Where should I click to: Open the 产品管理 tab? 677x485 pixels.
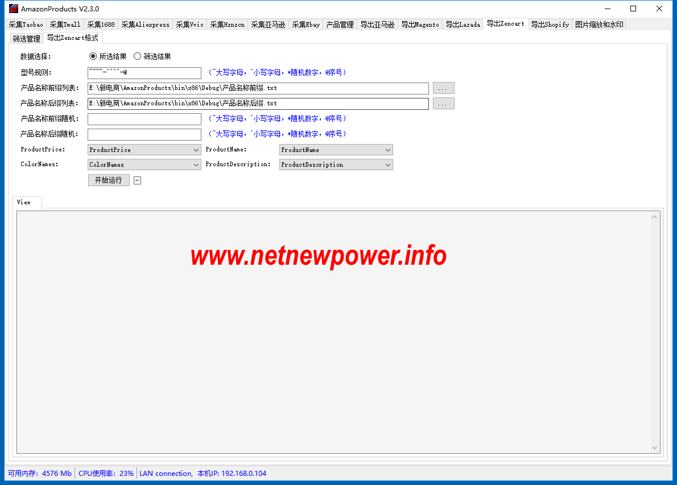(x=340, y=24)
